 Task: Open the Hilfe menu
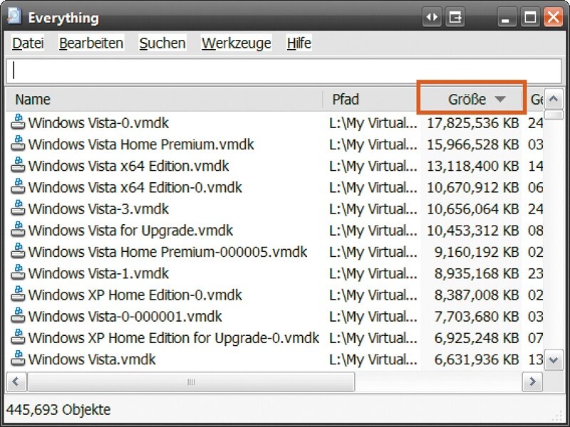(299, 43)
